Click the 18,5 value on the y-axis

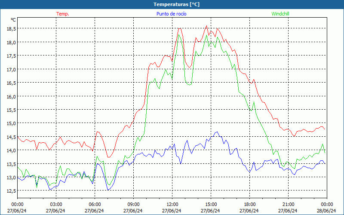tap(11, 29)
